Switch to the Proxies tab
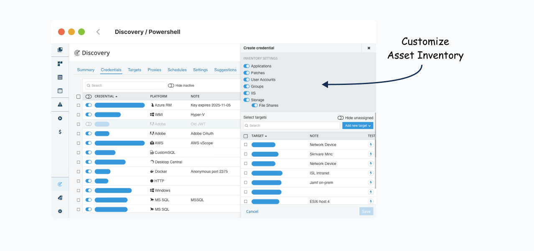Viewport: 534px width, 251px height. click(x=155, y=70)
